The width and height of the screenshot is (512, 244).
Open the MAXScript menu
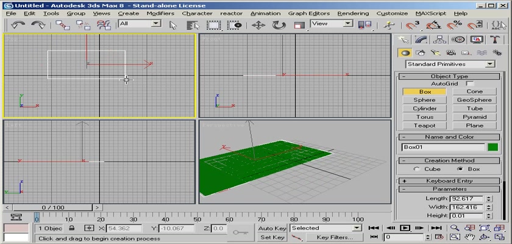431,13
